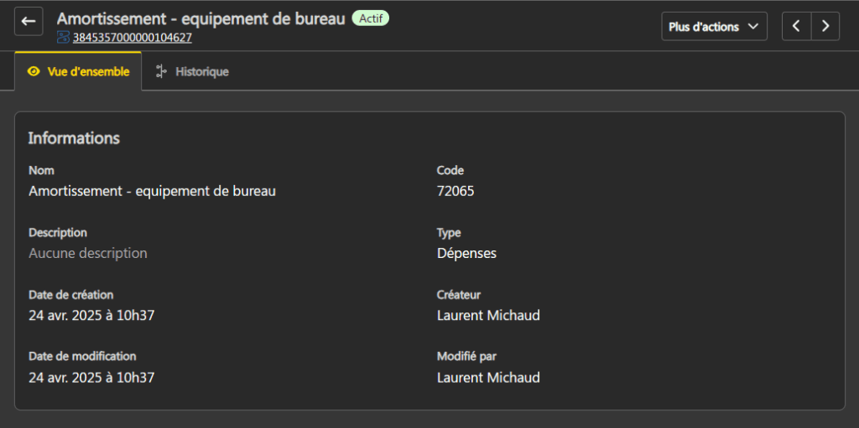Click the page title Amortissement - equipement de bureau

coord(200,18)
